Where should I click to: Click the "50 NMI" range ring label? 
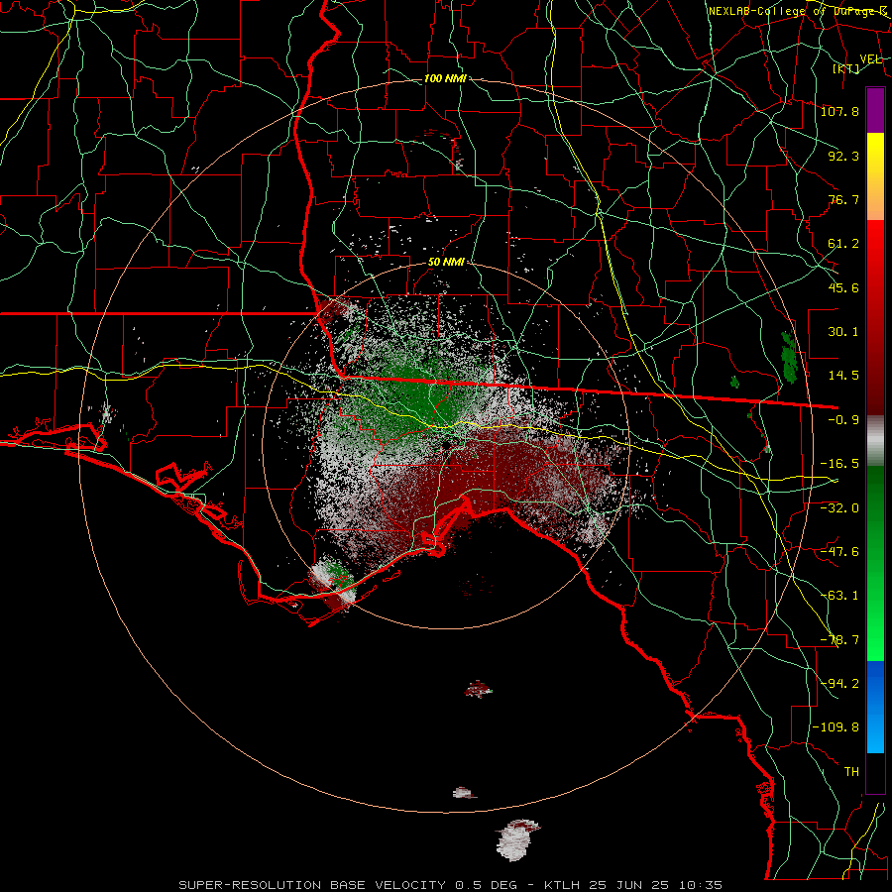pyautogui.click(x=446, y=263)
